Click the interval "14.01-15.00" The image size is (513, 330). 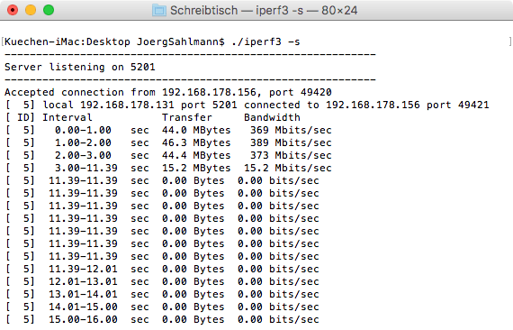[x=83, y=307]
